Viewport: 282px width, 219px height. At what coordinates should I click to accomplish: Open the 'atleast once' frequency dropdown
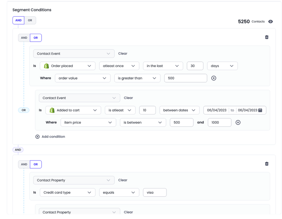[x=119, y=66]
